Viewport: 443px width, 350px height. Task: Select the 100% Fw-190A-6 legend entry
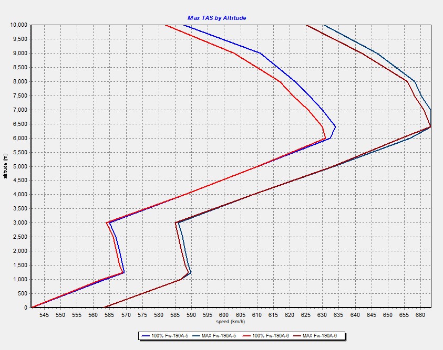[265, 336]
